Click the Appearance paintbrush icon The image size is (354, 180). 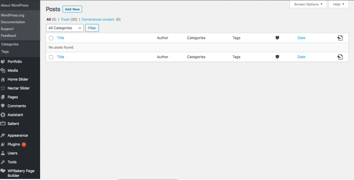[x=3, y=136]
